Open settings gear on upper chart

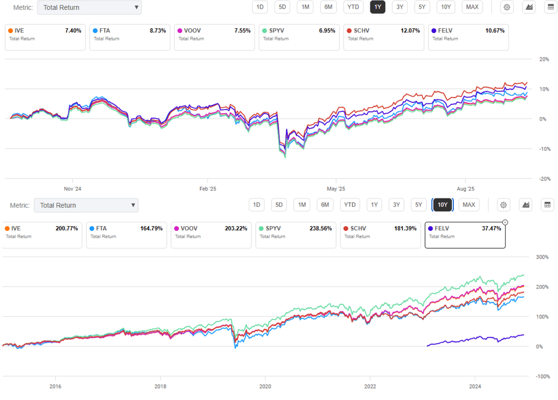click(x=507, y=7)
